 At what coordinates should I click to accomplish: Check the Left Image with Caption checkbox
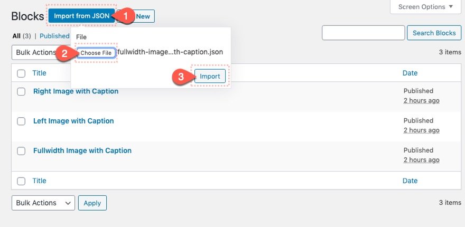click(21, 121)
